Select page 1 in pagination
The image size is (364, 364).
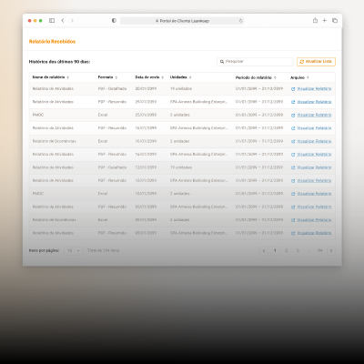click(x=275, y=250)
